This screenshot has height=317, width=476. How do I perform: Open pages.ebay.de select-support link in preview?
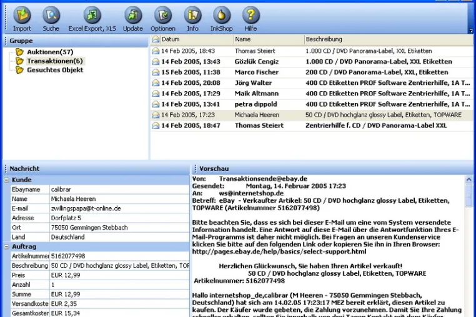279,251
